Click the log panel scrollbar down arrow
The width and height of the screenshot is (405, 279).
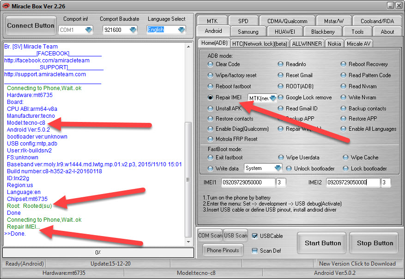188,242
